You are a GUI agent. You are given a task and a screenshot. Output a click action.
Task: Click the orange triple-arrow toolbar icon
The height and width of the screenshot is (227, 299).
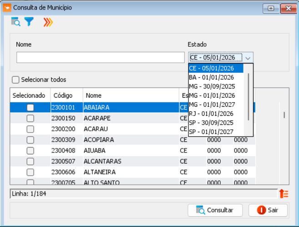coord(48,22)
